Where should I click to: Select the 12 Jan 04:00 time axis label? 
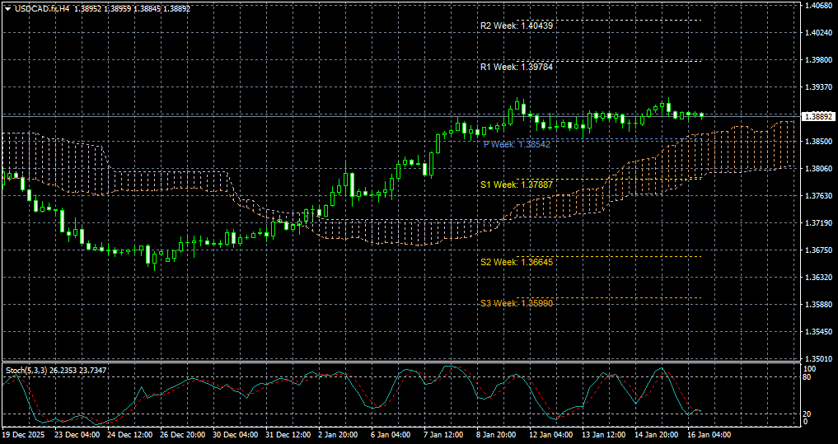552,435
